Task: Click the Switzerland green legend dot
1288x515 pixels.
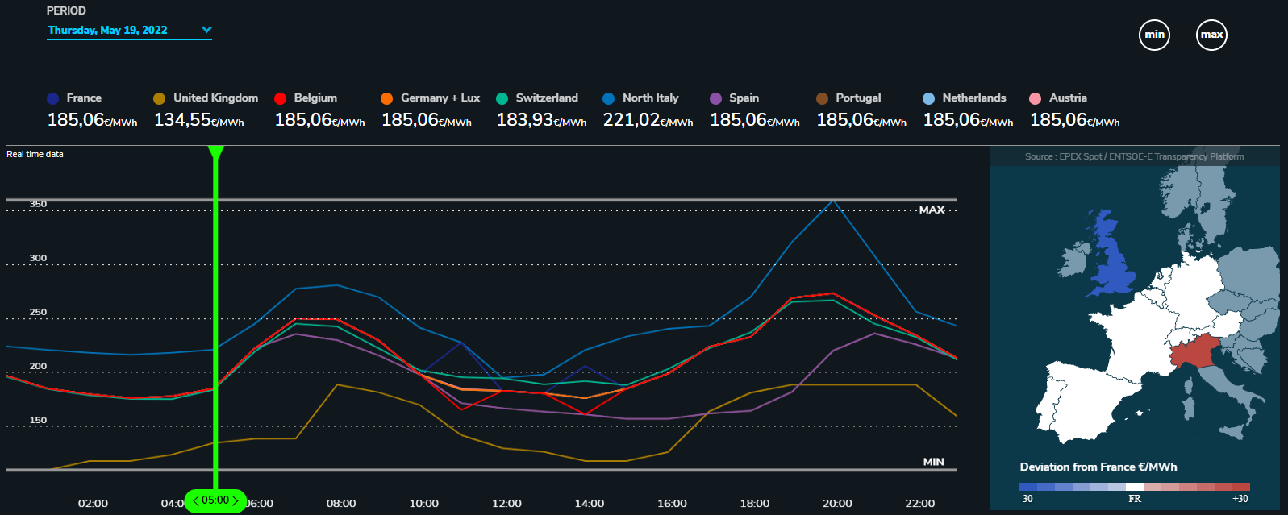Action: click(x=502, y=98)
